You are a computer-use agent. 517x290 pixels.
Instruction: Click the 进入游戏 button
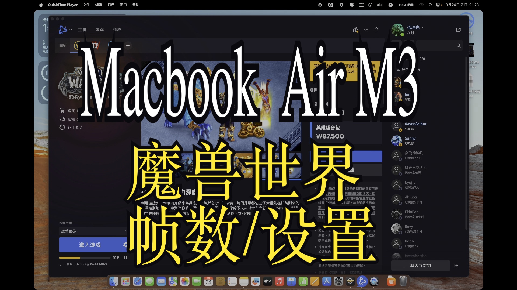point(90,245)
